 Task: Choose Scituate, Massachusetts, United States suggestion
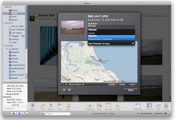[x=111, y=38]
